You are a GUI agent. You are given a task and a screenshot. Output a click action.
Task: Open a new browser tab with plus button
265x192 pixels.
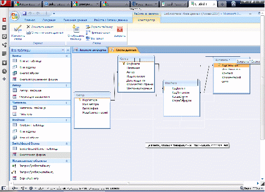222,4
